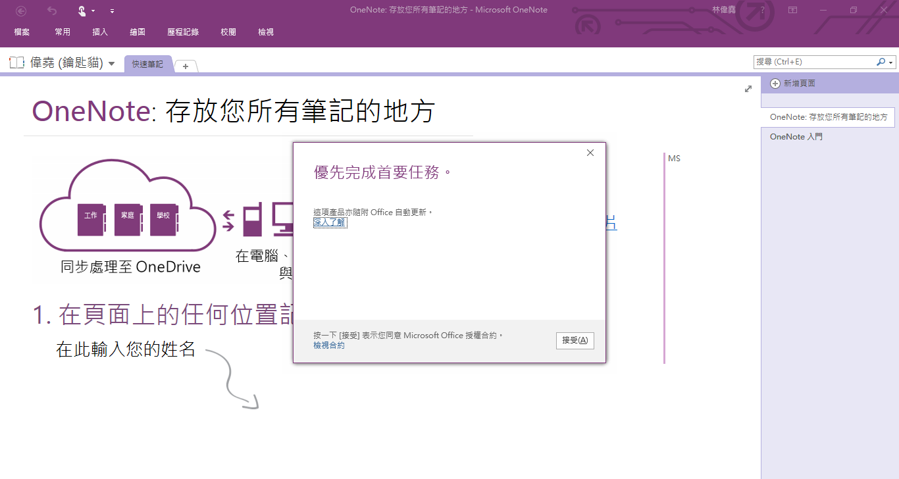Select the 快速筆記 section tab
Image resolution: width=899 pixels, height=479 pixels.
point(147,64)
